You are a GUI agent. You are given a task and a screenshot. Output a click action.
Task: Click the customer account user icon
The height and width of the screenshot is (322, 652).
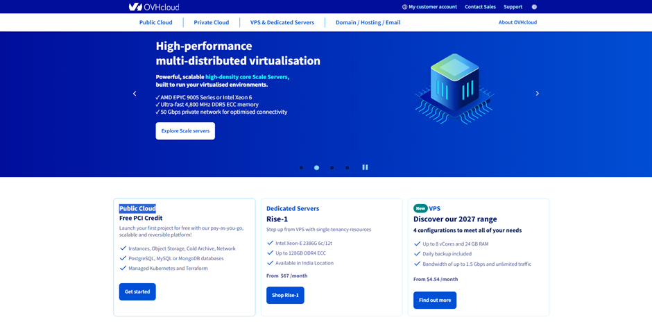404,7
